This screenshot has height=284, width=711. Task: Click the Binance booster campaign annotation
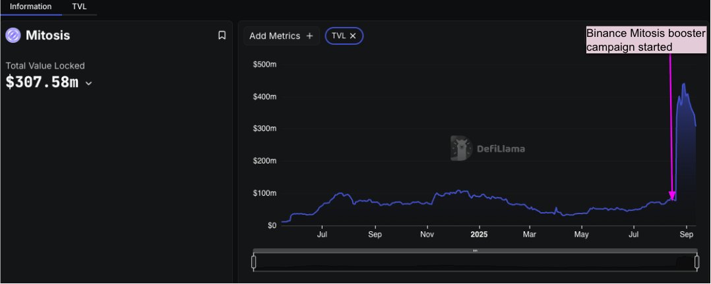click(x=646, y=40)
